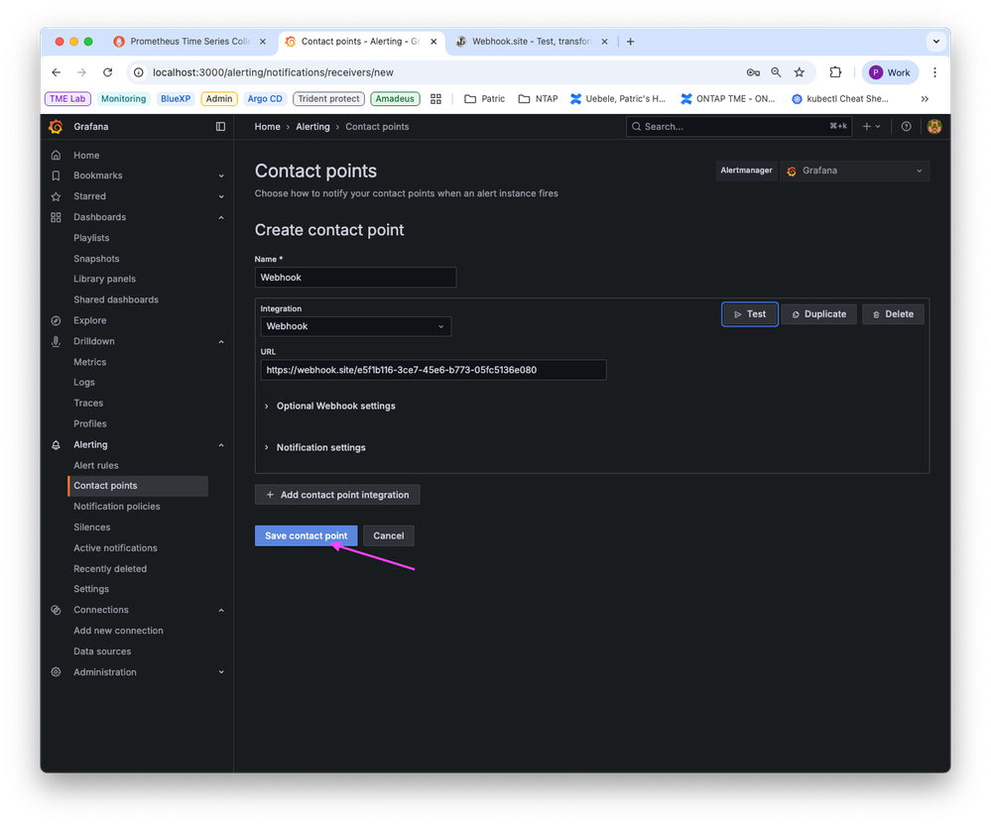The image size is (991, 826).
Task: Click the Save contact point button
Action: point(306,535)
